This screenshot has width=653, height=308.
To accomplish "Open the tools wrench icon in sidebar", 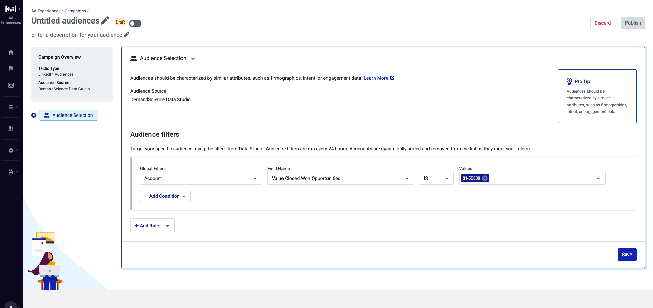I will [11, 172].
